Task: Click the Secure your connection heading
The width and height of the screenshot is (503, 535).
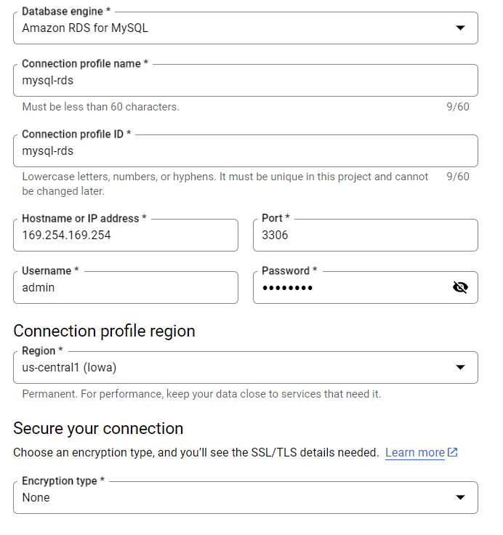Action: tap(98, 428)
